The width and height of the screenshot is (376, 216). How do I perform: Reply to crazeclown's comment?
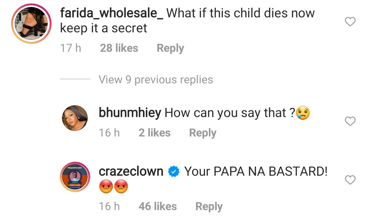(209, 206)
